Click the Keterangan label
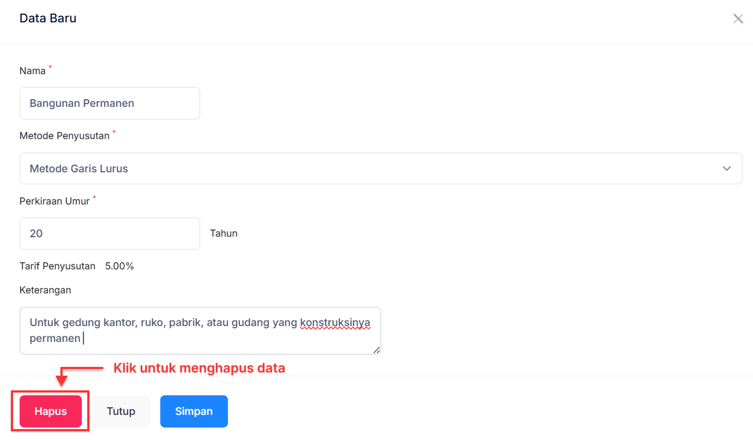The image size is (753, 440). [45, 290]
